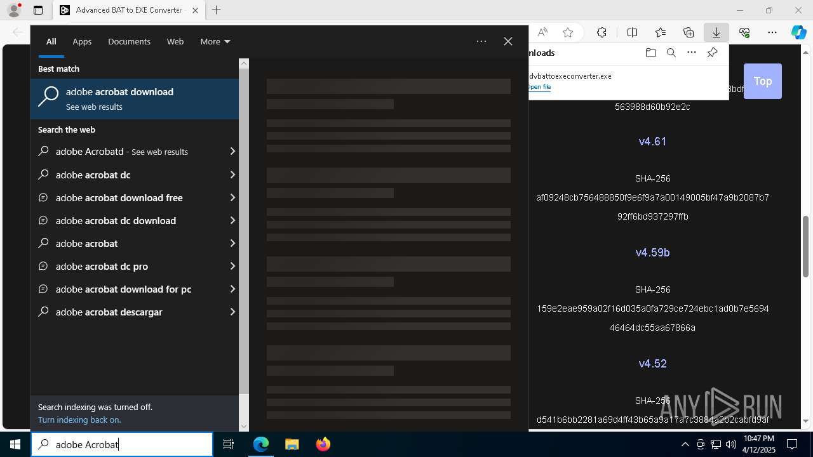Show hidden system tray icons
The width and height of the screenshot is (813, 457).
point(685,444)
